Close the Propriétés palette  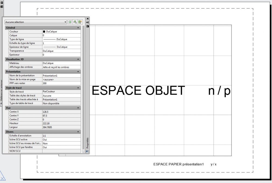tap(88, 19)
